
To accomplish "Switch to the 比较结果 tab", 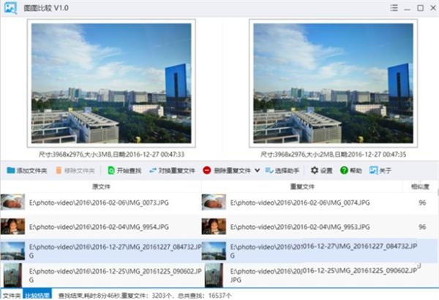I will (x=37, y=295).
